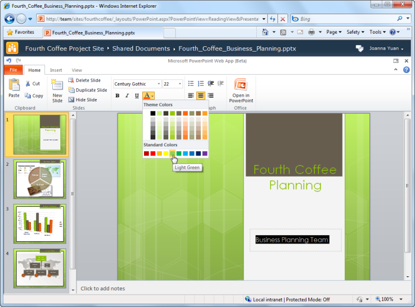
Task: Pop out the web app window icon
Action: pyautogui.click(x=396, y=61)
